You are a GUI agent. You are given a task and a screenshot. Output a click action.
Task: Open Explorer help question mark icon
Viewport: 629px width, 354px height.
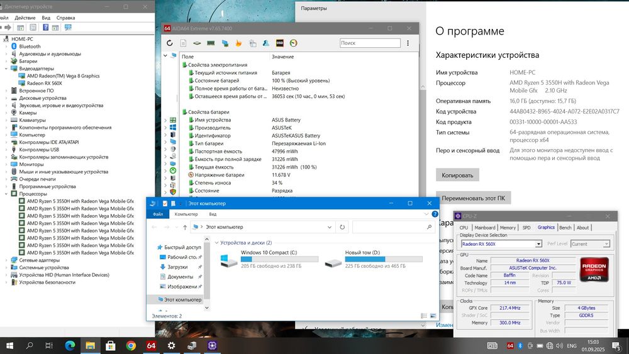[x=435, y=214]
